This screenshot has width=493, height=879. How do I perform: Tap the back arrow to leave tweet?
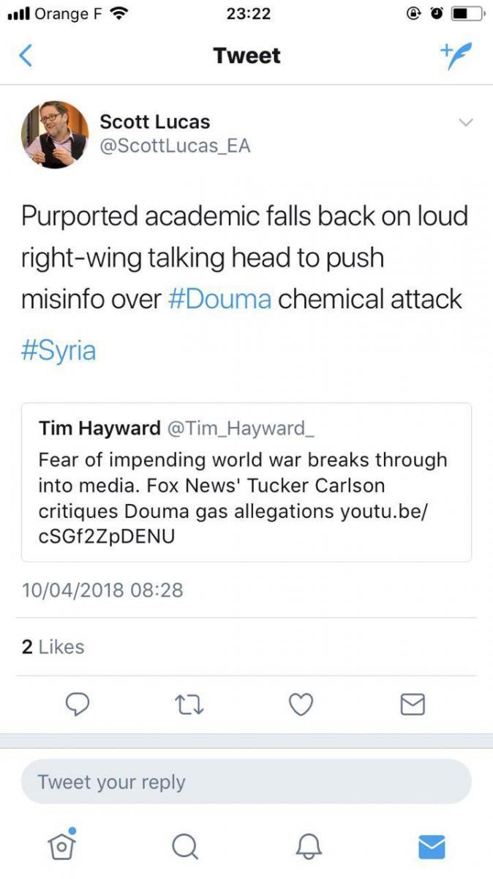point(26,56)
